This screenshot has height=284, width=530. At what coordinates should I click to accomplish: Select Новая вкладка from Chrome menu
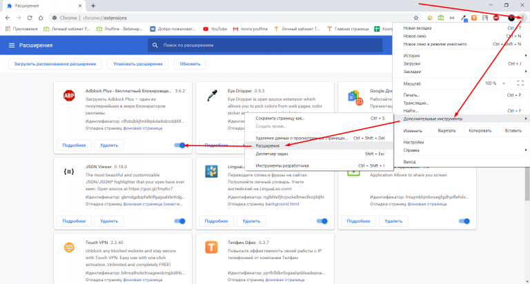coord(461,28)
